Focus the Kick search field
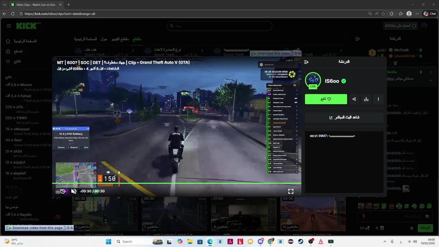The width and height of the screenshot is (439, 247). tap(219, 26)
